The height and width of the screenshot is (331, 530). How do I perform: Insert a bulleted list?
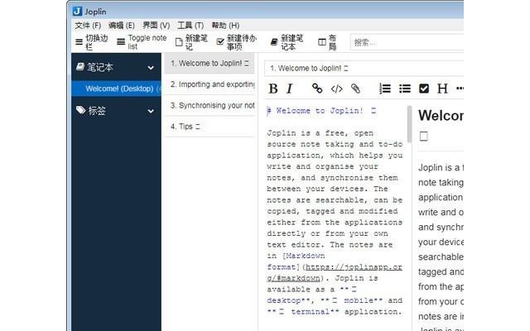pos(405,89)
